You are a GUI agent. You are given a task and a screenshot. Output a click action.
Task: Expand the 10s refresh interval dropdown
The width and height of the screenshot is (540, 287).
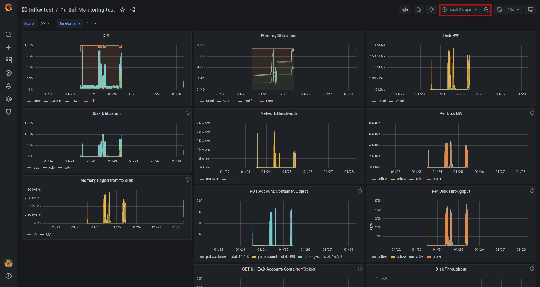pos(513,10)
